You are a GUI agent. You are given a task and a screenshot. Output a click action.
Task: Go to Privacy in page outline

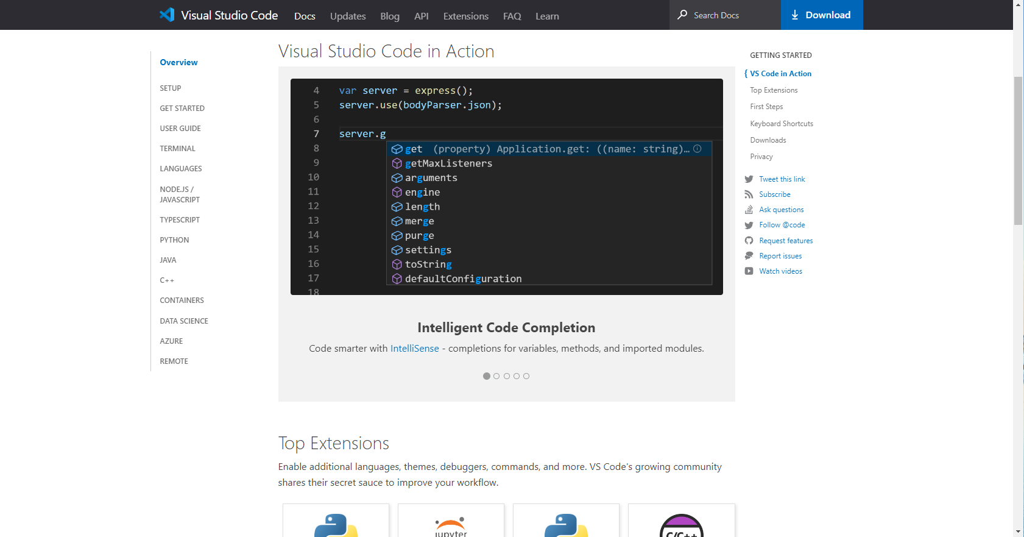761,157
